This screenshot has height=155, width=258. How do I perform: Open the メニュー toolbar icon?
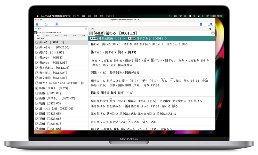point(57,24)
